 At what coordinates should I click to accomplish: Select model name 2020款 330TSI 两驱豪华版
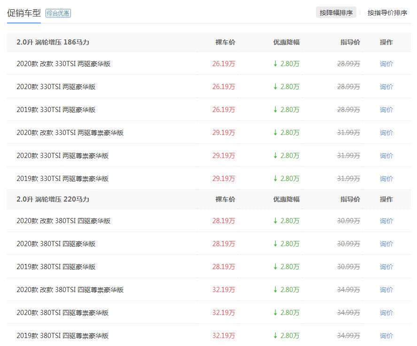pyautogui.click(x=56, y=87)
